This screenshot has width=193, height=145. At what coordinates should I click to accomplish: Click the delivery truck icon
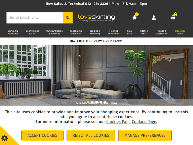pyautogui.click(x=73, y=41)
